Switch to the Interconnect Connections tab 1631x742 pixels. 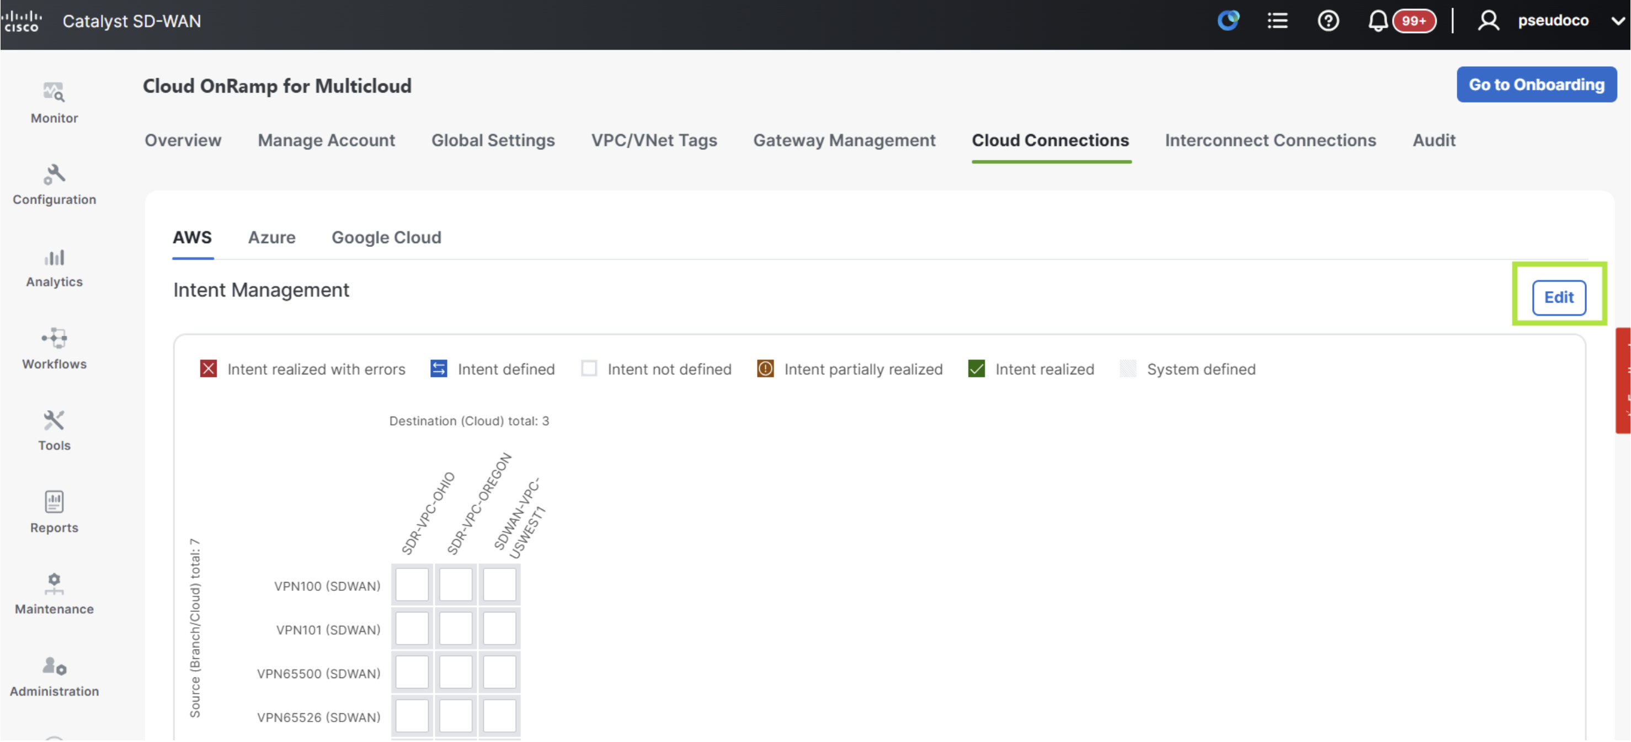(1270, 141)
